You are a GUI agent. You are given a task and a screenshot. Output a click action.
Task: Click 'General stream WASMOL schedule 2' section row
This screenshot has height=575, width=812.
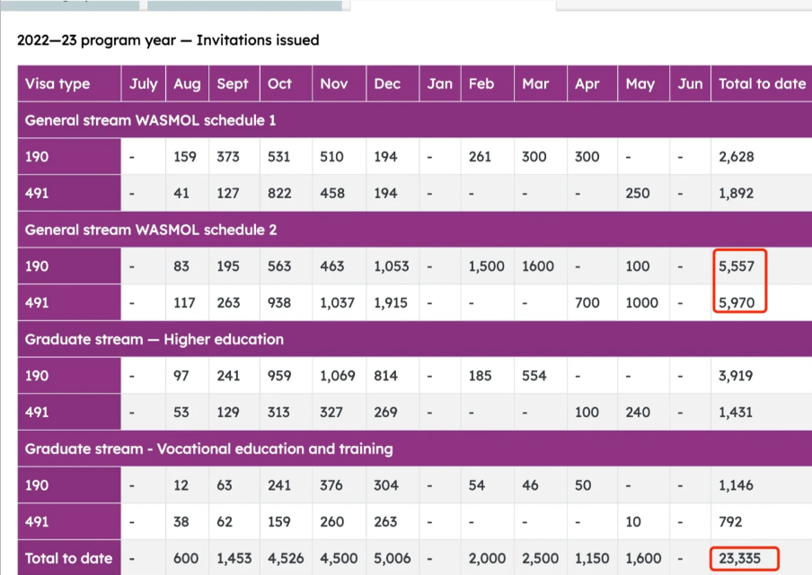click(415, 230)
